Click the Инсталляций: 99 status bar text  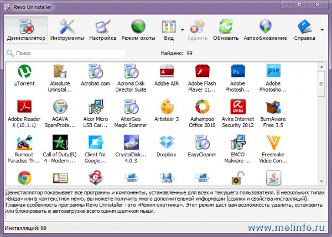tap(25, 228)
